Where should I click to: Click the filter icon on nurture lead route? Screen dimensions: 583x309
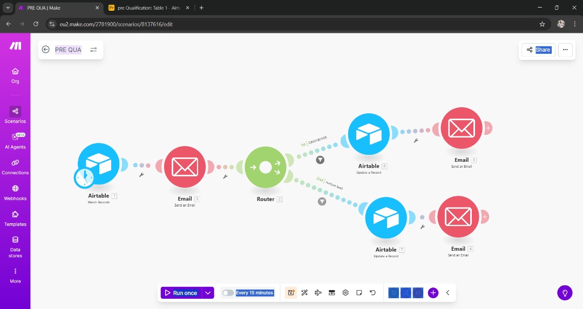tap(322, 201)
